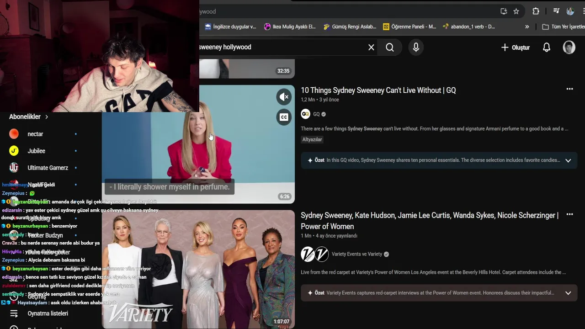Open the media control icon in browser toolbar
Screen dimensions: 585x329
pos(556,11)
